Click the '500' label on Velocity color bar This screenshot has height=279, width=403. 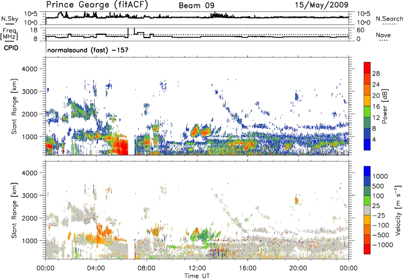(x=378, y=186)
